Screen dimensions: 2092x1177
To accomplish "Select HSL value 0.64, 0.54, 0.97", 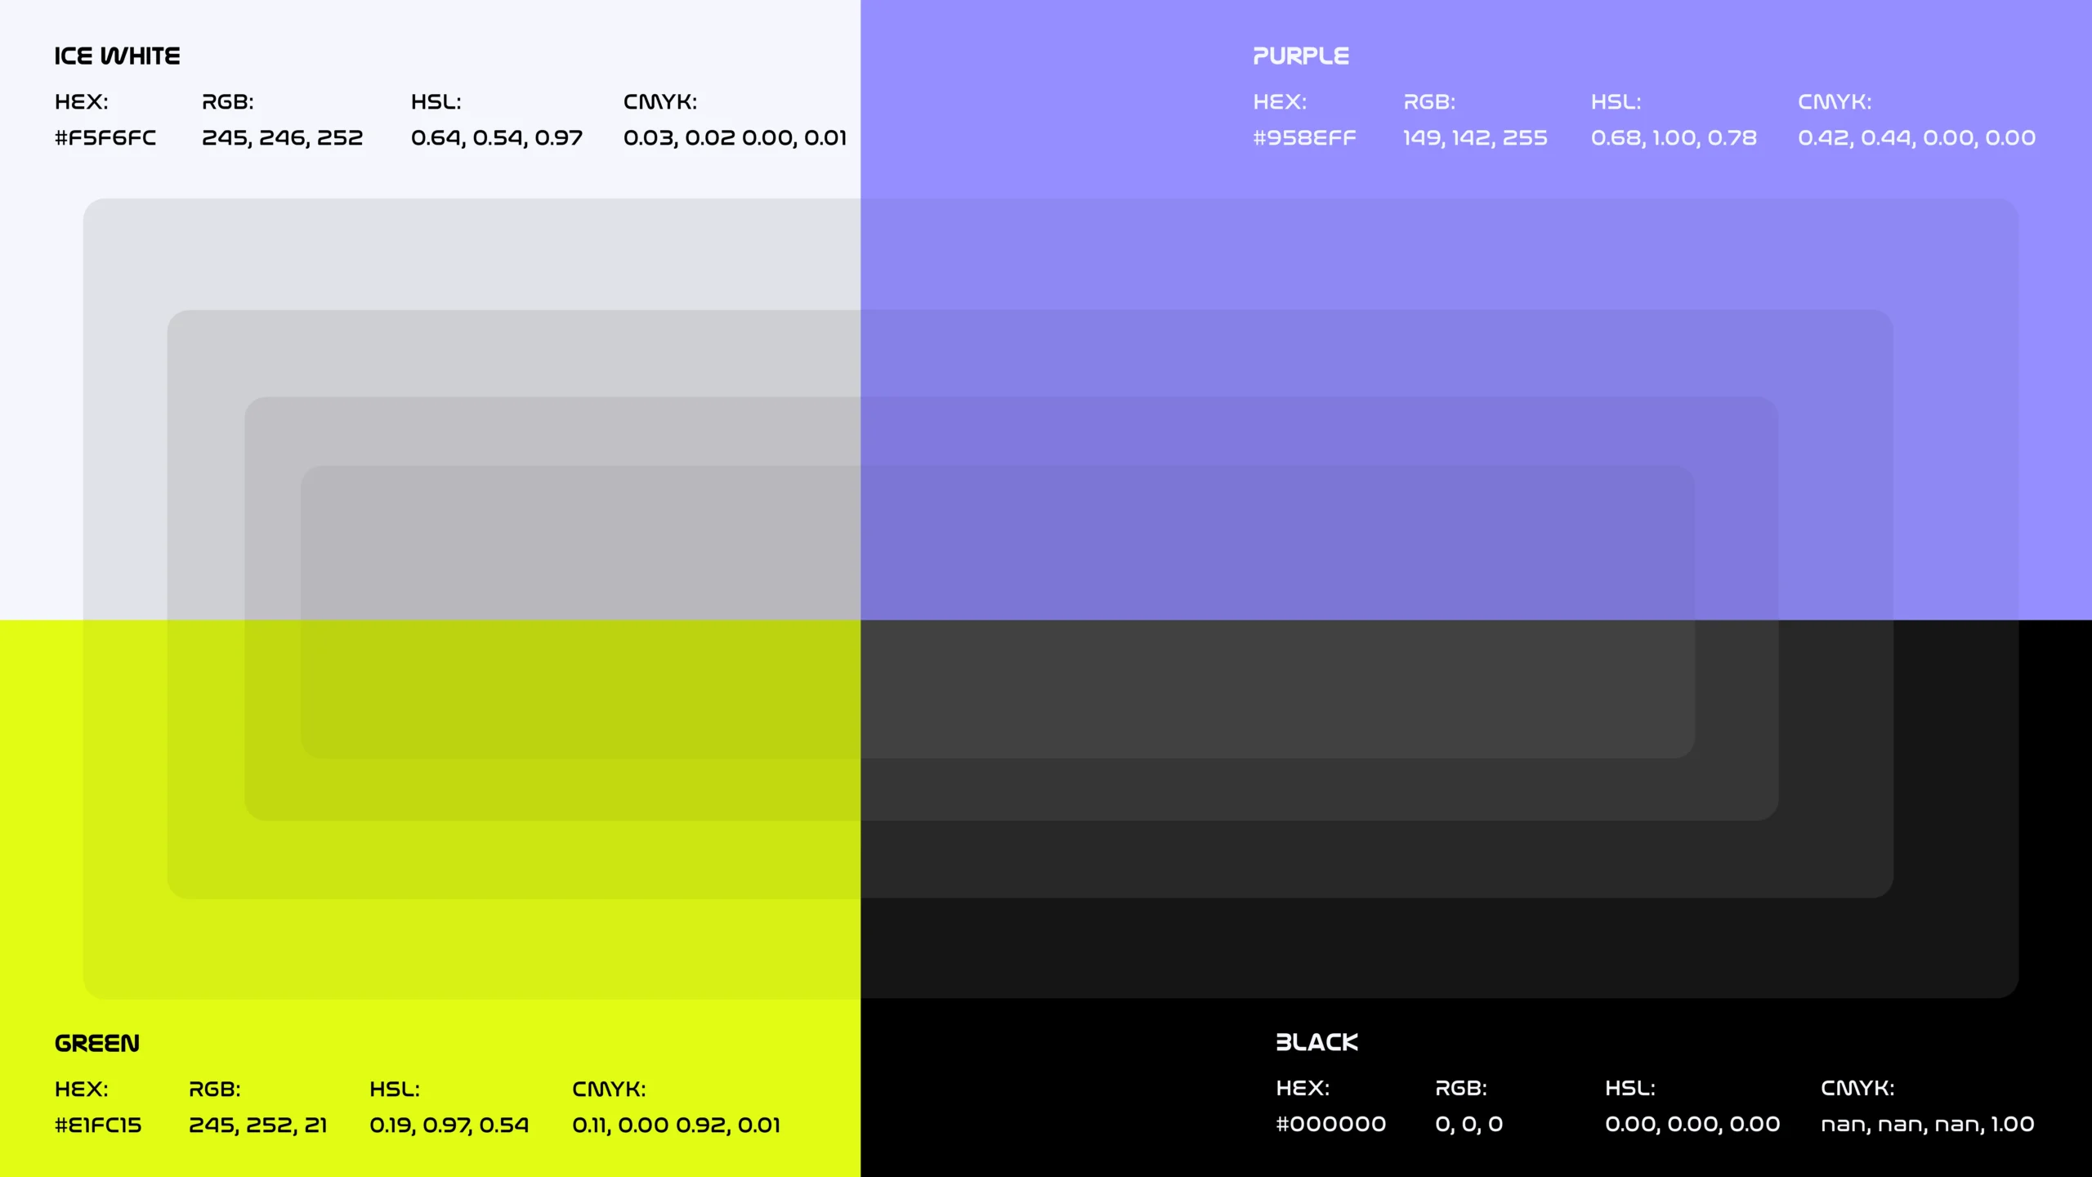I will tap(497, 137).
